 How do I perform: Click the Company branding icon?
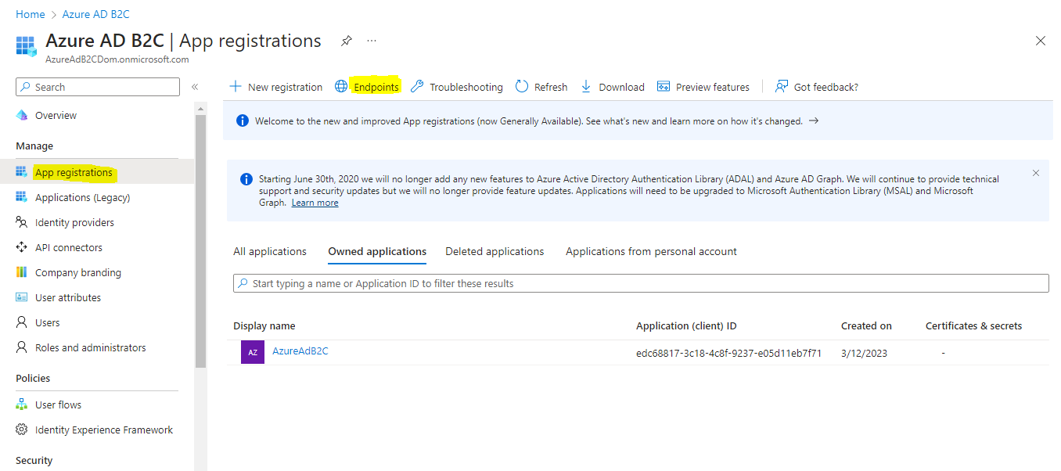click(x=22, y=272)
